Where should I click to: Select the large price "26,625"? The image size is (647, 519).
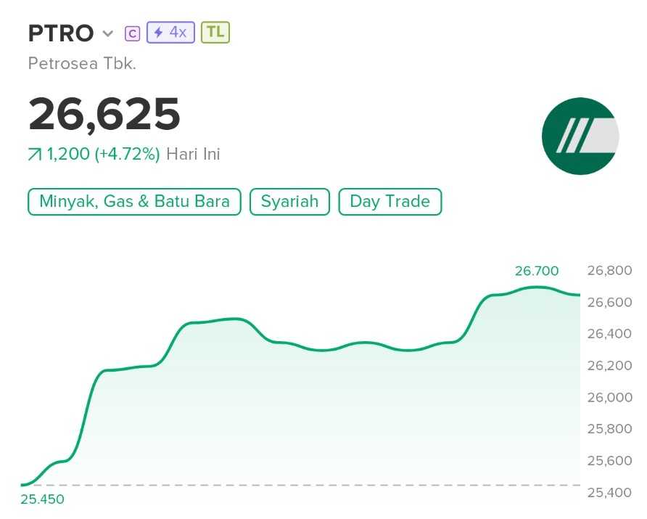coord(104,114)
